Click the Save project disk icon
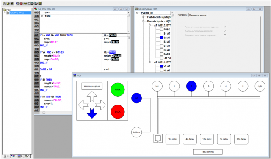Viewport: 271px width, 159px height. (x=12, y=3)
